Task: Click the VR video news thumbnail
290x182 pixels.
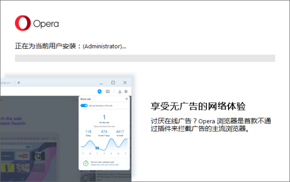Action: pos(88,177)
